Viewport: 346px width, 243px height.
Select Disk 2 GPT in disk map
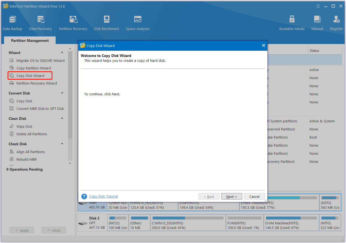(x=92, y=223)
